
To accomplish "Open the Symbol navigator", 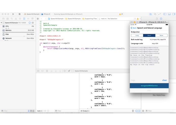I will pos(8,19).
